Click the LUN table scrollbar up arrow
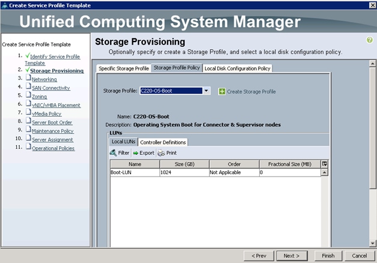This screenshot has width=377, height=263. (x=324, y=172)
